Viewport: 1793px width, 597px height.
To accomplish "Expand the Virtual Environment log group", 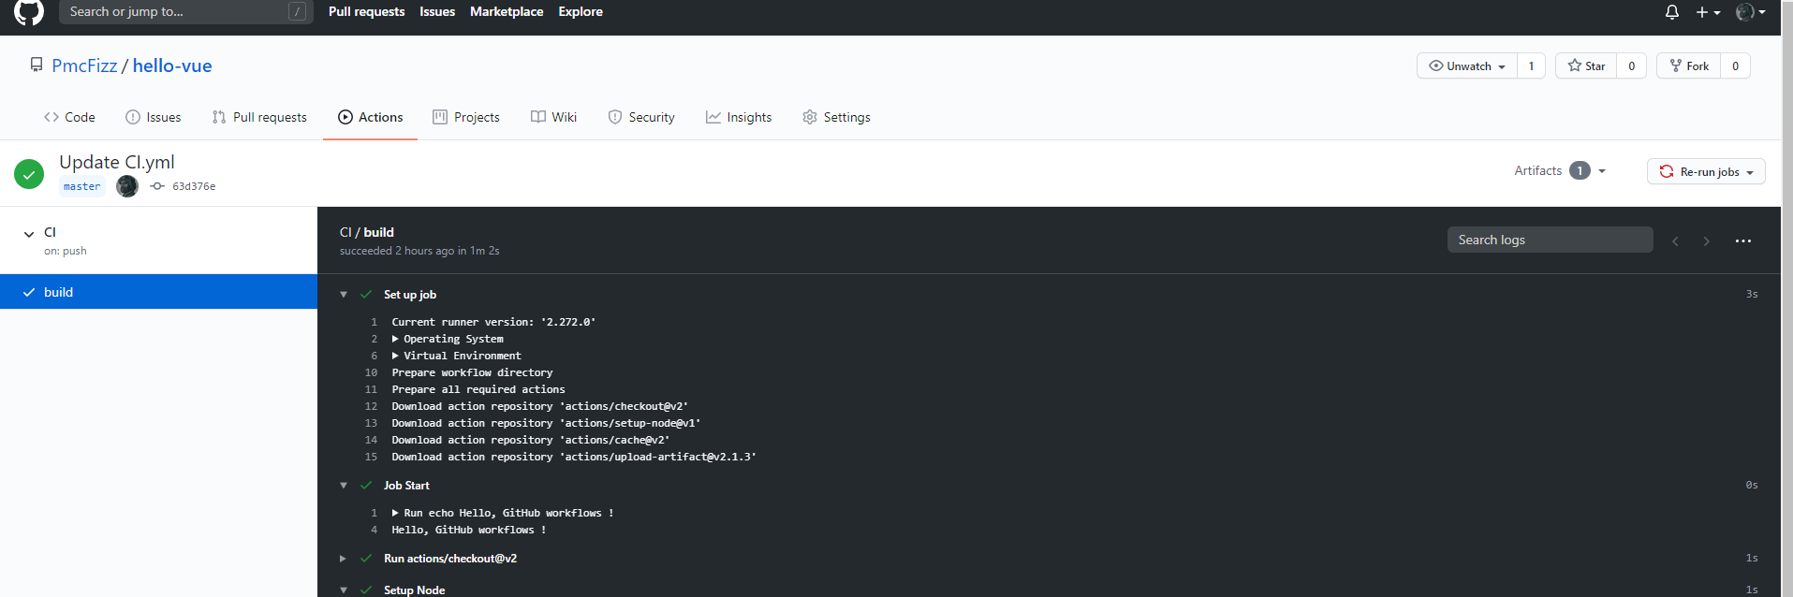I will [x=395, y=356].
